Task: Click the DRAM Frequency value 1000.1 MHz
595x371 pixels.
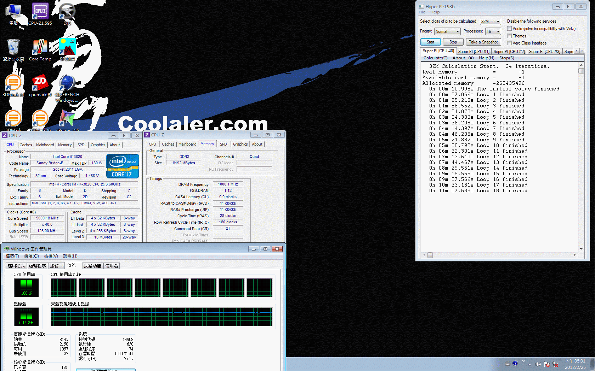Action: coord(228,184)
